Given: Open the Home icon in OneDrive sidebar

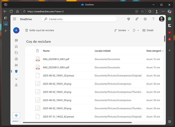Looking at the screenshot, I should coord(16,47).
